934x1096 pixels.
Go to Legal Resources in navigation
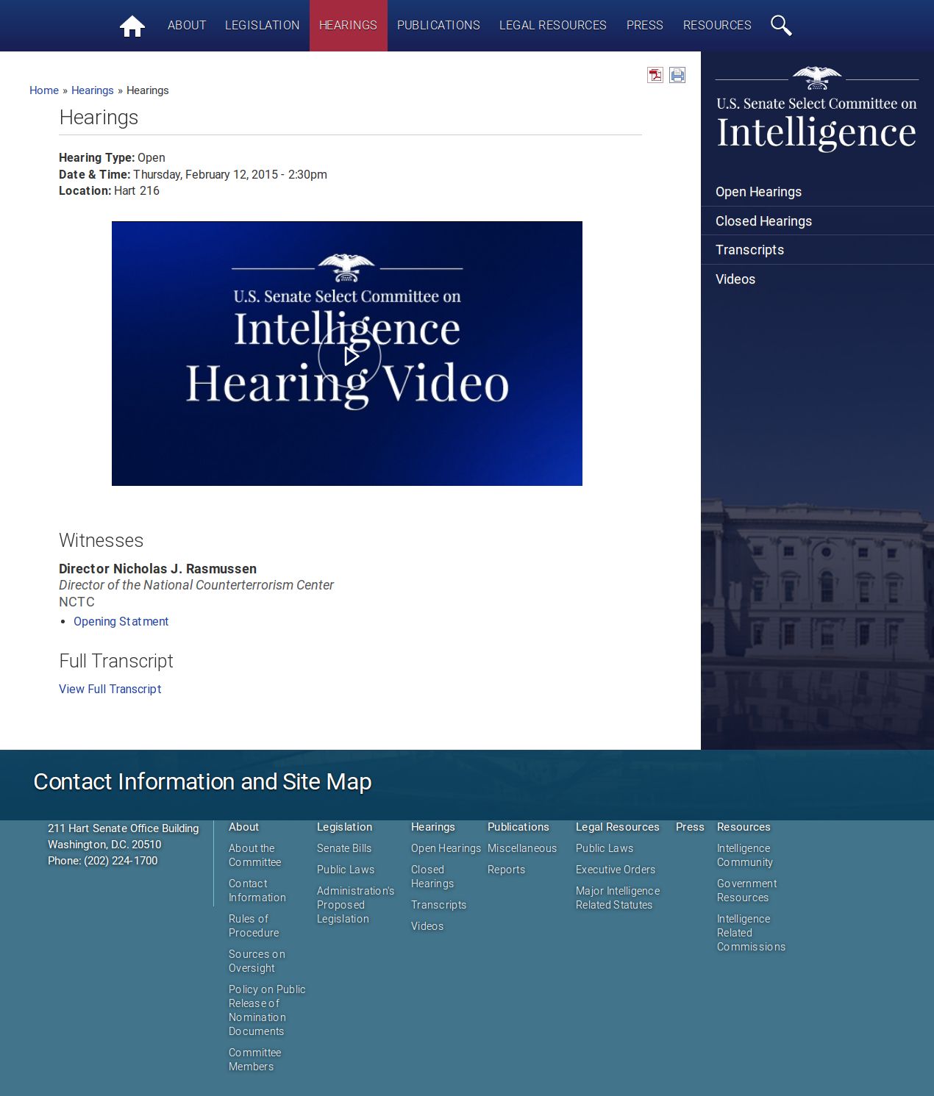(552, 26)
